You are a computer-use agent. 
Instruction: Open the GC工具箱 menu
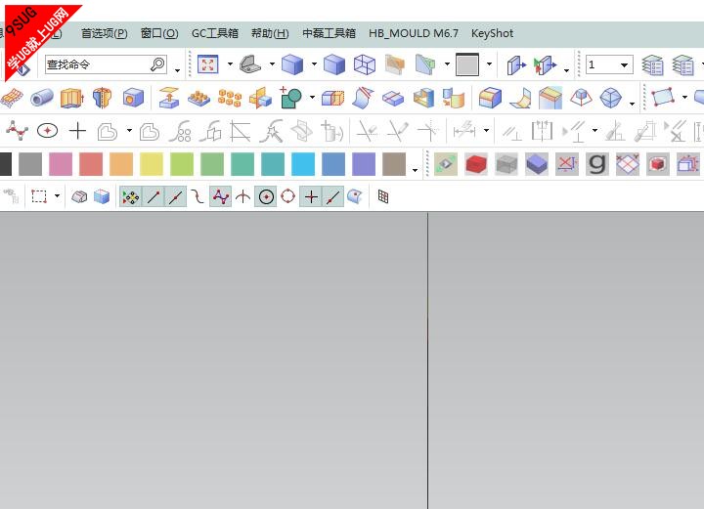click(x=214, y=33)
